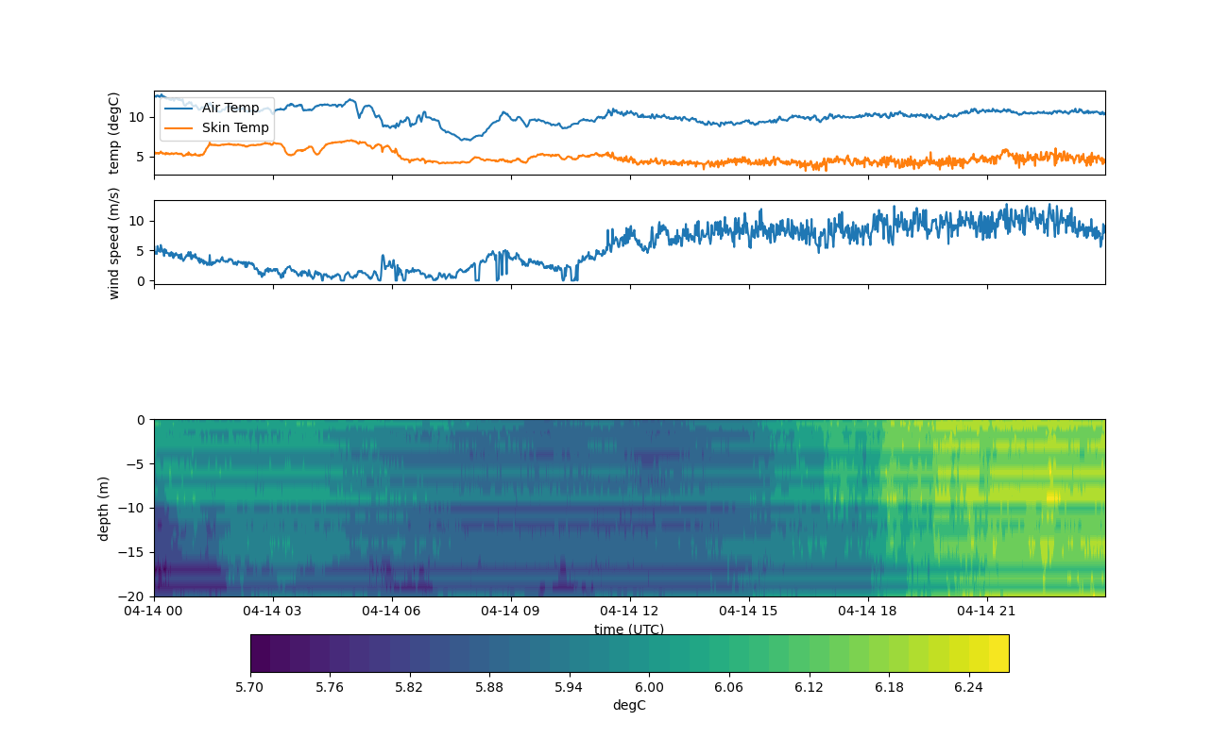Click the 6.24 colorbar tick label
This screenshot has height=755, width=1228.
pos(968,687)
